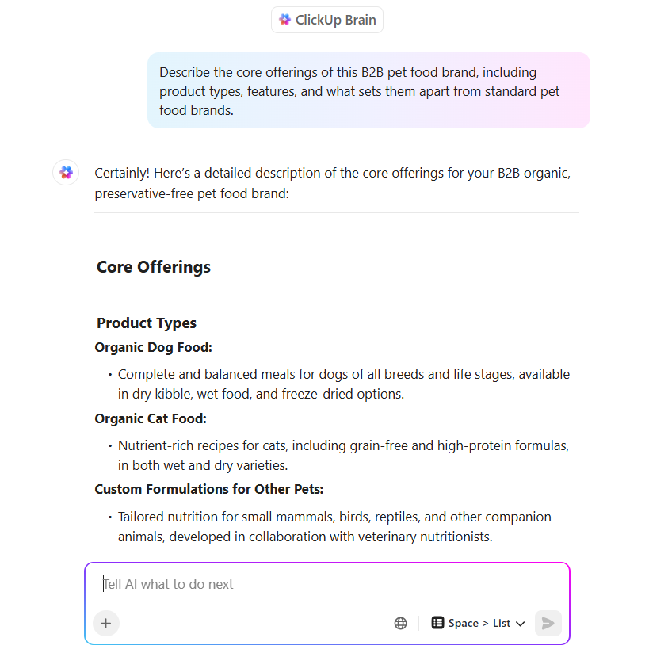Click the 'Certainly!' intro response paragraph
Image resolution: width=649 pixels, height=653 pixels.
[332, 183]
